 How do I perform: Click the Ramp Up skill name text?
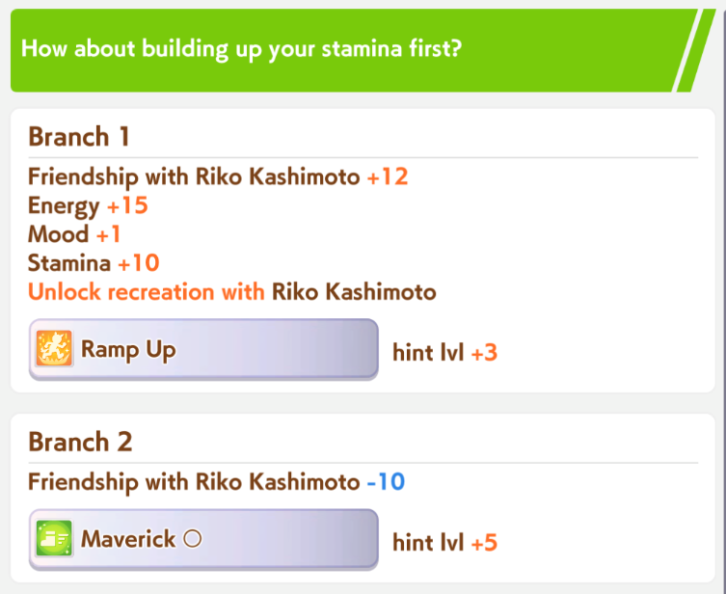click(x=128, y=350)
